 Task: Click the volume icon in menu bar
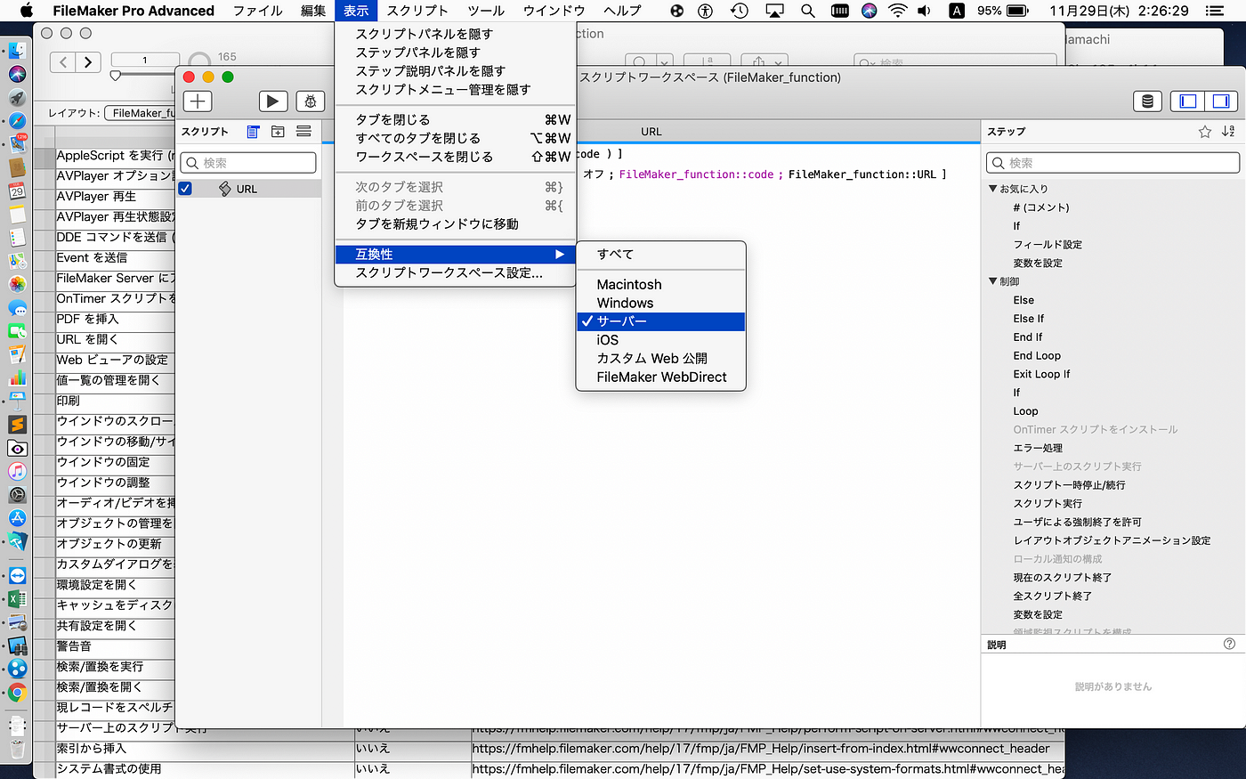click(925, 11)
